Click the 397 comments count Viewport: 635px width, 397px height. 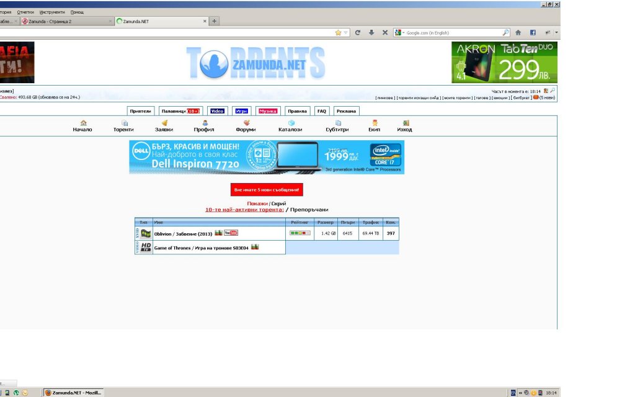(391, 233)
